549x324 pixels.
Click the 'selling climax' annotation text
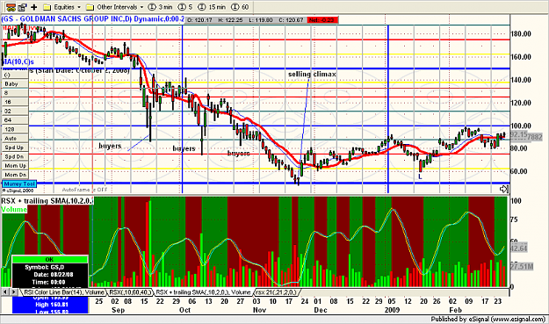coord(312,74)
